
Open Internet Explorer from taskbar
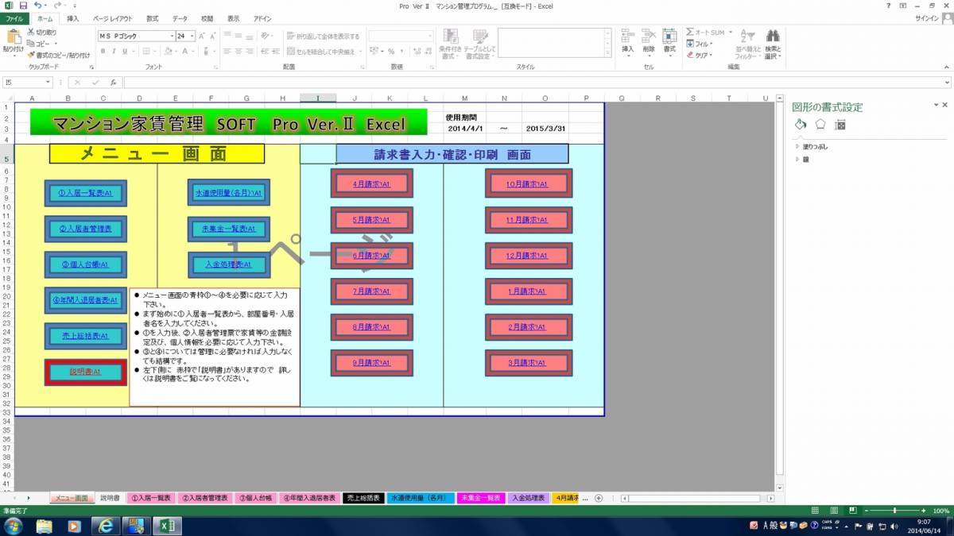tap(105, 526)
